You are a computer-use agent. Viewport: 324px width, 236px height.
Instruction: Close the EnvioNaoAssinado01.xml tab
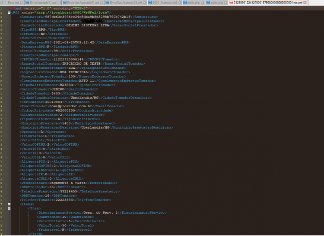click(102, 3)
